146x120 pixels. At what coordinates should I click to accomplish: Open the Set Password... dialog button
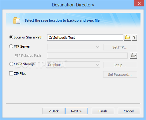(x=120, y=75)
